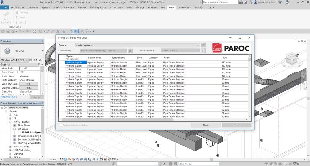
Task: Open the 3D View type selector dropdown
Action: pyautogui.click(x=42, y=51)
